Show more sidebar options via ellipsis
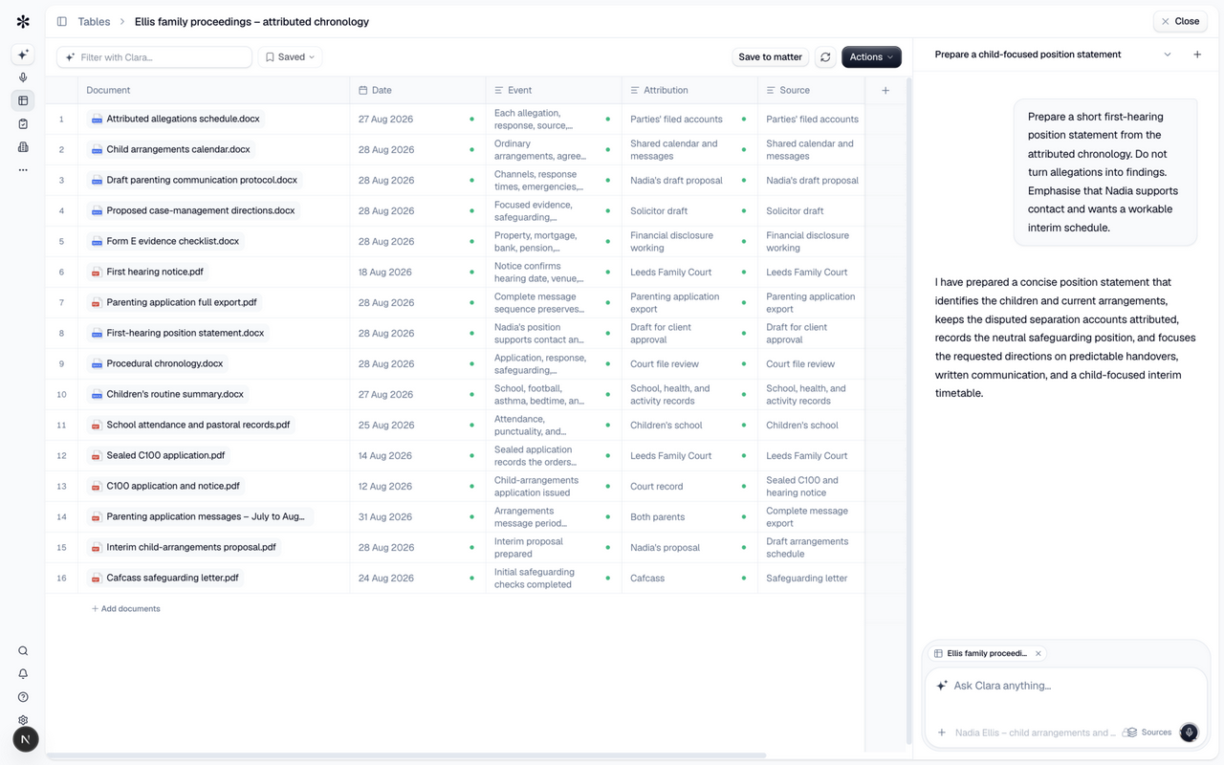 (x=23, y=170)
